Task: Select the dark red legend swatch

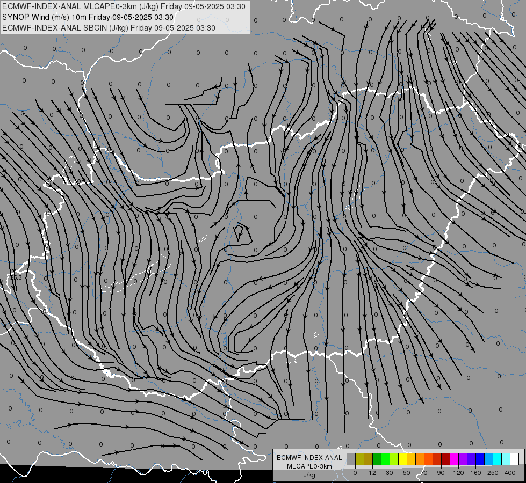Action: (445, 459)
